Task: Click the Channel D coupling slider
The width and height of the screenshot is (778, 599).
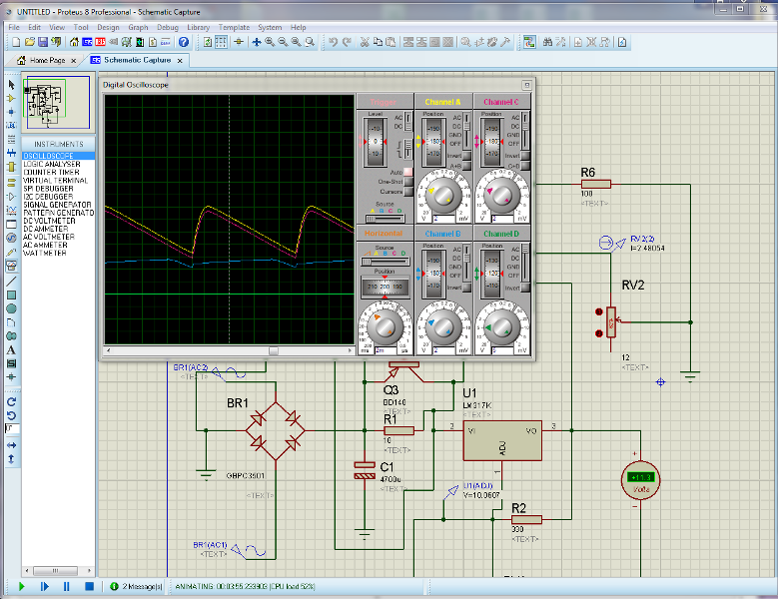Action: click(x=525, y=263)
